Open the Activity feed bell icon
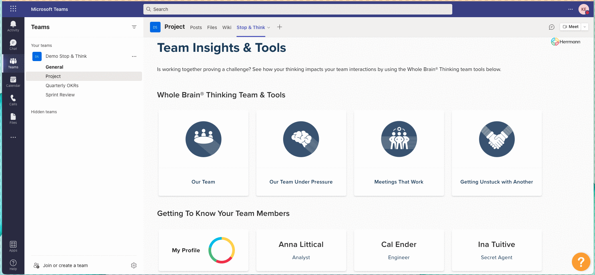 click(x=13, y=26)
